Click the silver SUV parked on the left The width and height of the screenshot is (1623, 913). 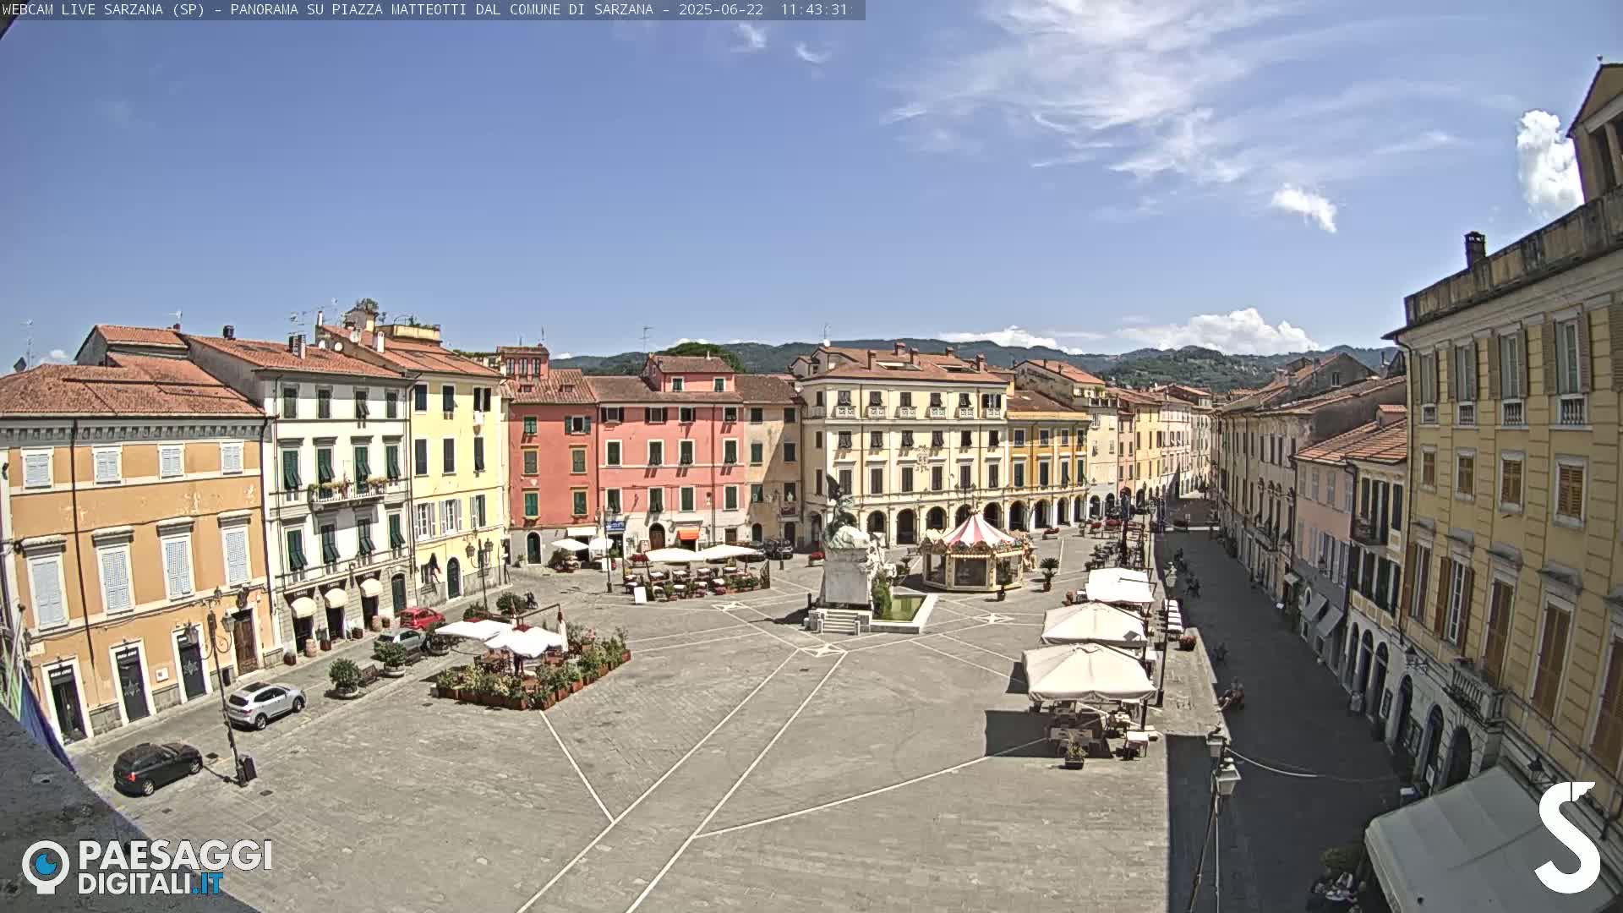point(265,704)
